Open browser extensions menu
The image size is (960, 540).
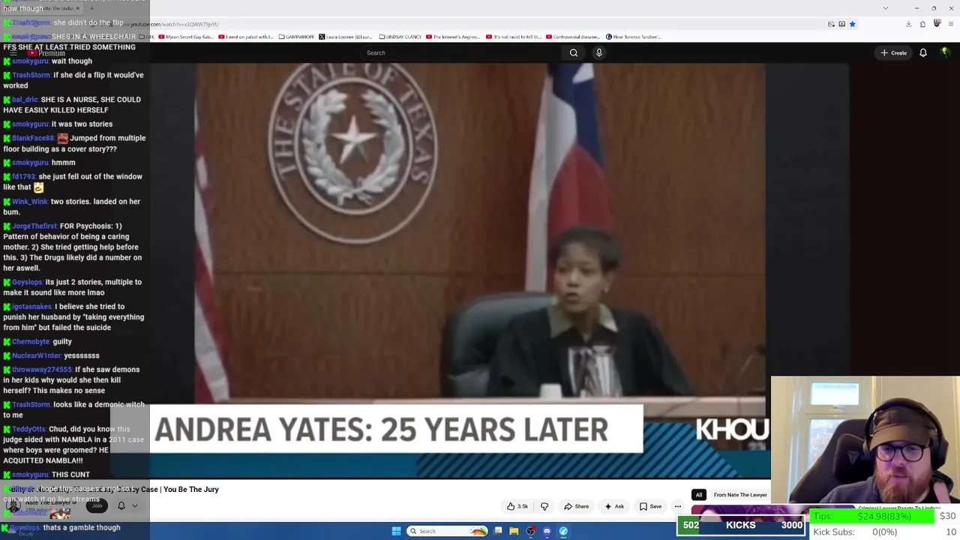point(922,24)
